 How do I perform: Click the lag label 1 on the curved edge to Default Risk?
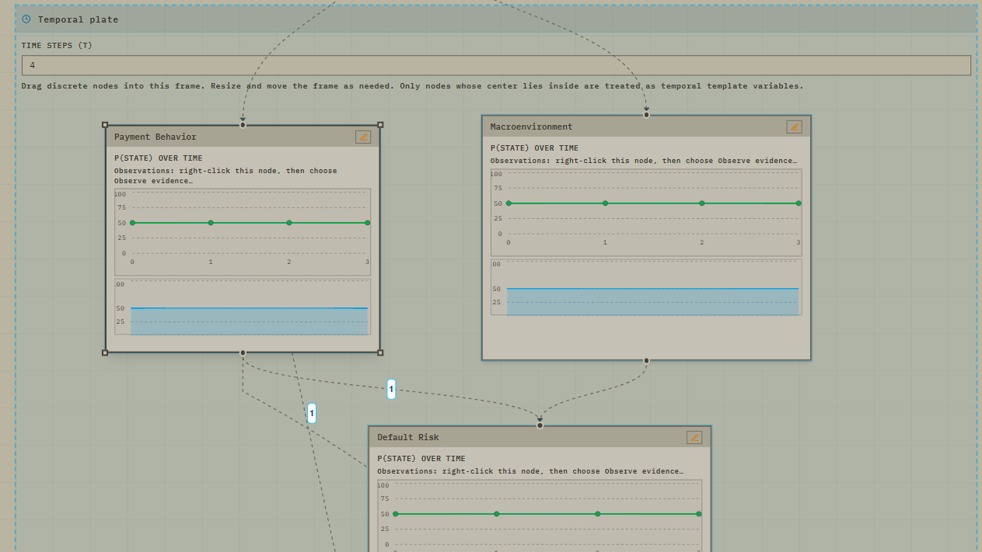pos(391,389)
